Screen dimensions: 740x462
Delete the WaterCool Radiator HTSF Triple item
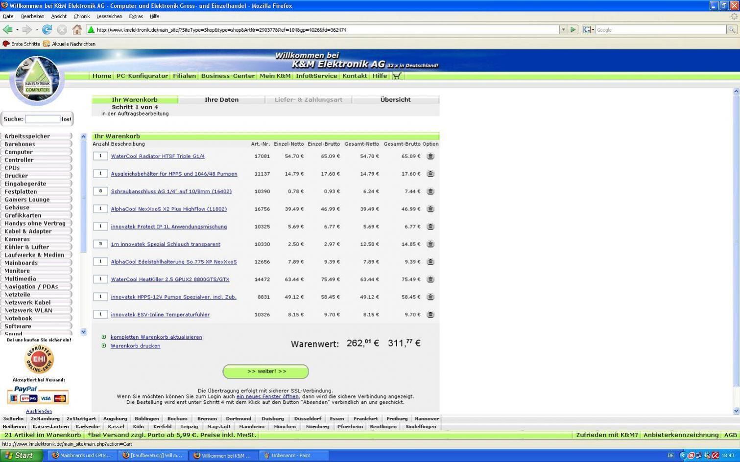(430, 156)
